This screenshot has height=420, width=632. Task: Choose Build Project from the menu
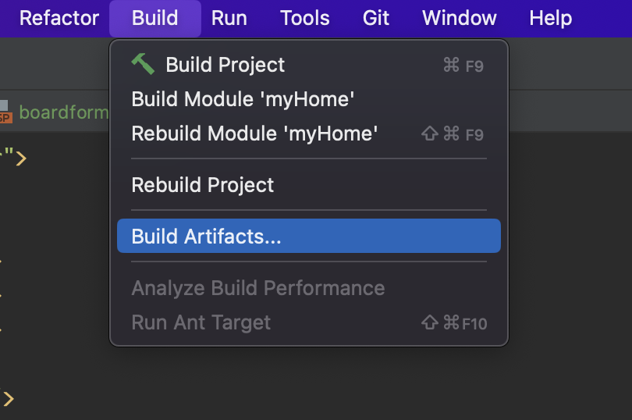click(225, 65)
